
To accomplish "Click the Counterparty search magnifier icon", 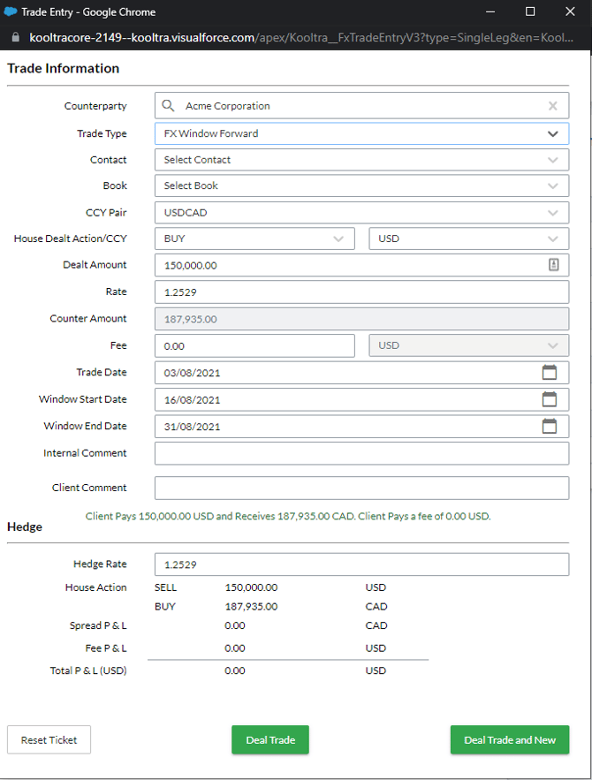I will coord(168,105).
